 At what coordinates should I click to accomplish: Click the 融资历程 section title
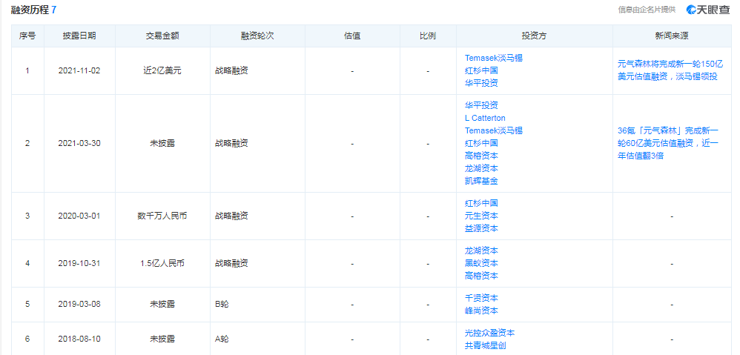point(30,10)
